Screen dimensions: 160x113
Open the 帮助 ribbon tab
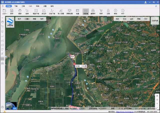pos(52,6)
